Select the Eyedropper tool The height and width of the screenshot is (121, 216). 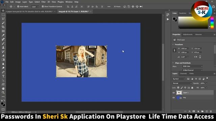pos(3,35)
